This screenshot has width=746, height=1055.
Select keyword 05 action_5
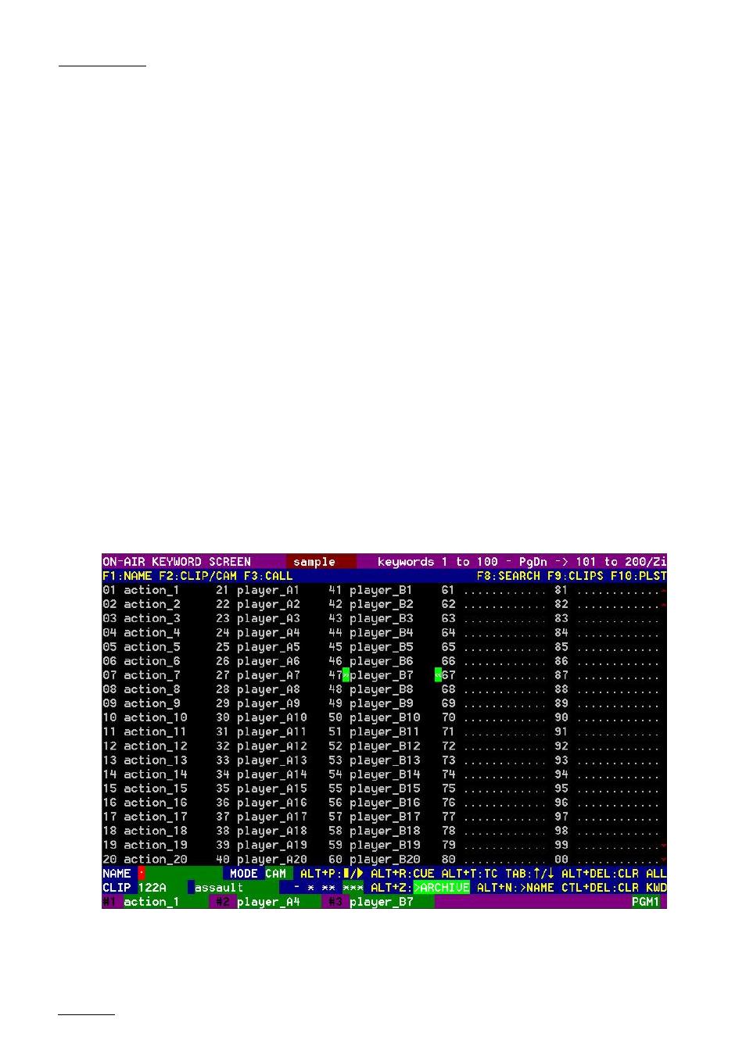(x=142, y=647)
